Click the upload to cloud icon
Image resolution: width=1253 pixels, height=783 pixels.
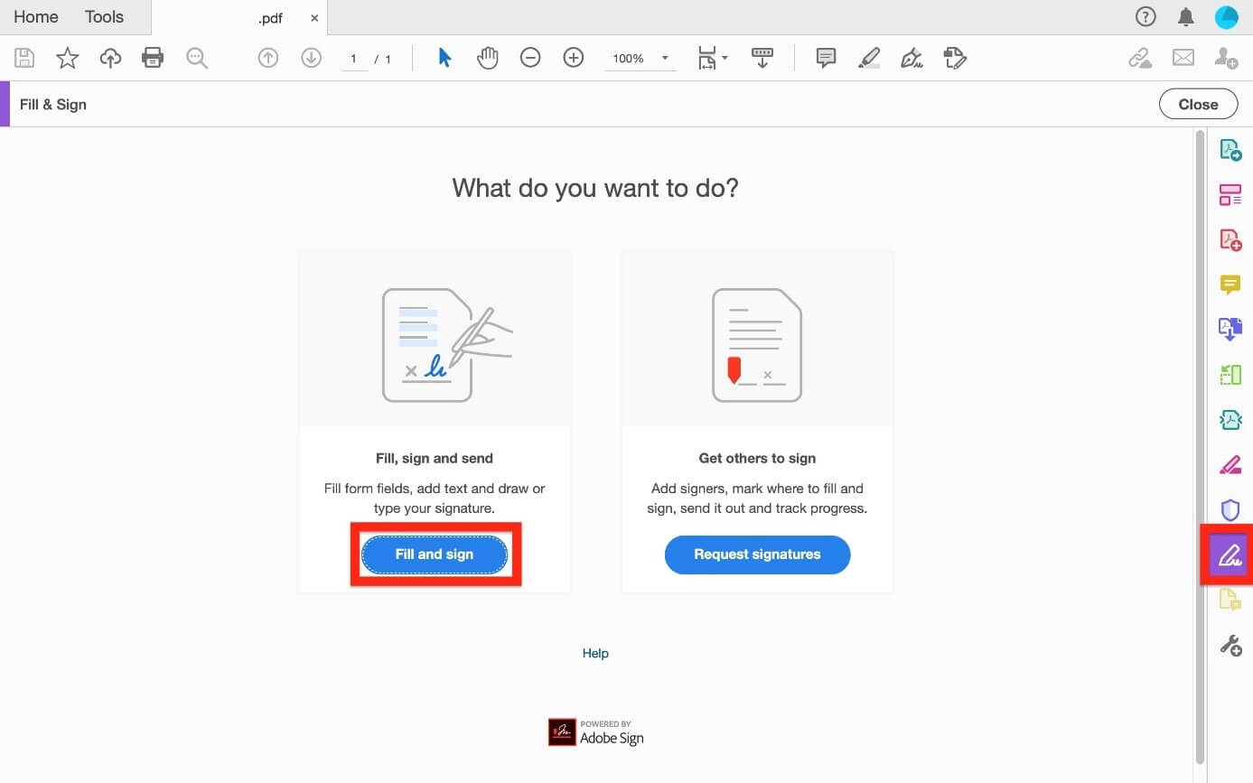click(x=110, y=59)
